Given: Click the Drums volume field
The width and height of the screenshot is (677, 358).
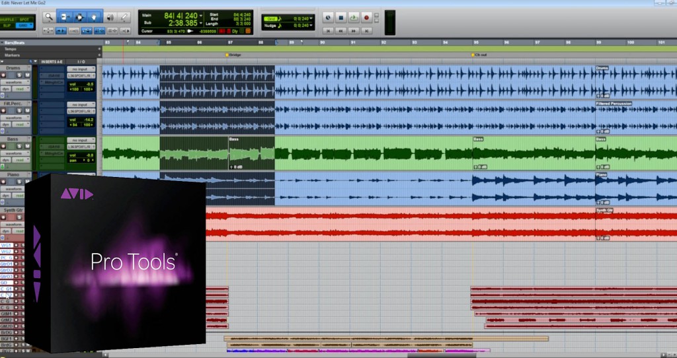Looking at the screenshot, I should (x=81, y=84).
